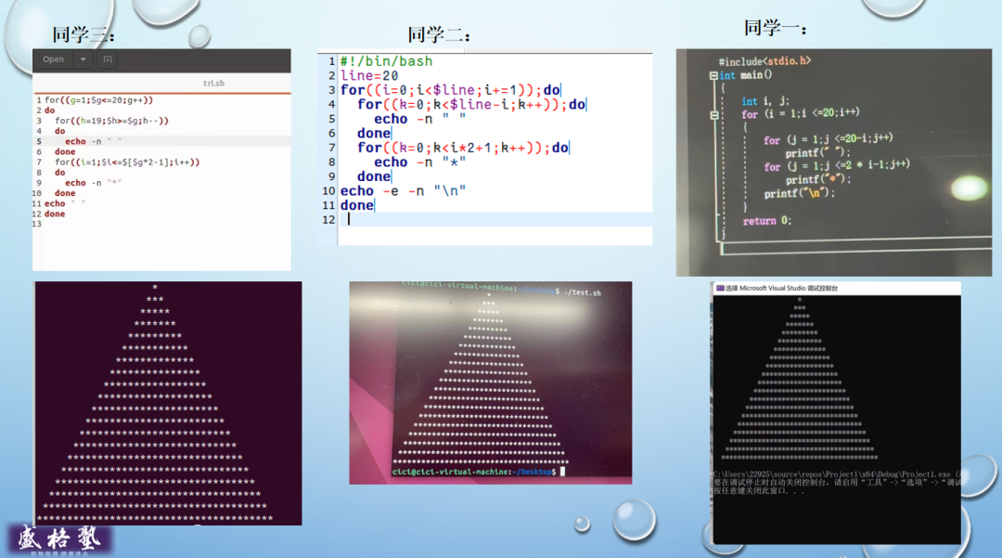This screenshot has height=558, width=1002.
Task: Click the bubble graphic near 同学一 label
Action: tap(893, 11)
